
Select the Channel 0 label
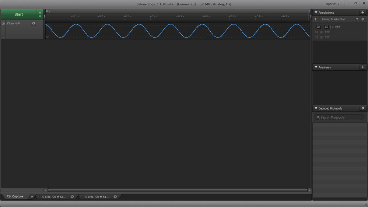pyautogui.click(x=13, y=23)
